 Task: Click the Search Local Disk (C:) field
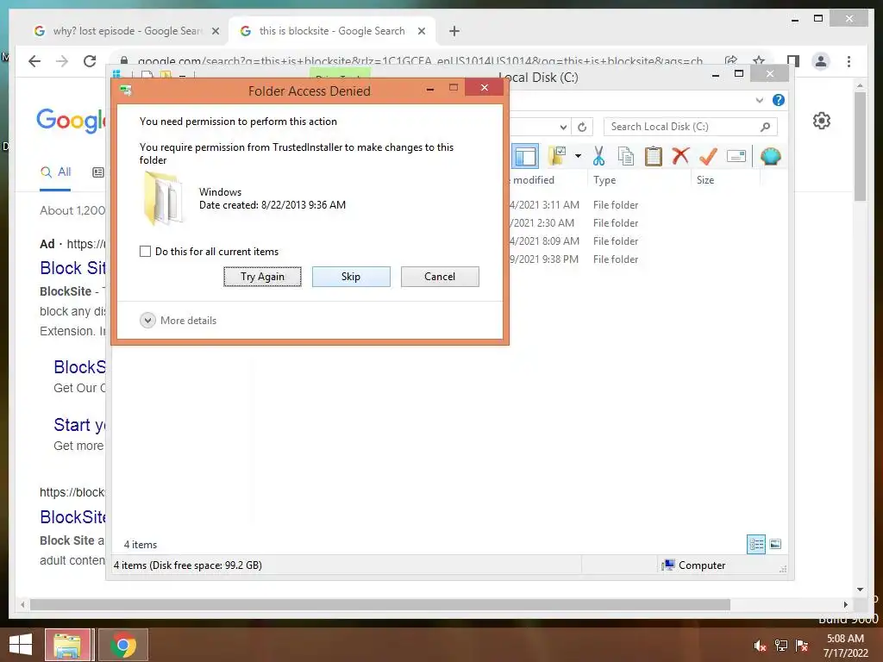pos(690,127)
